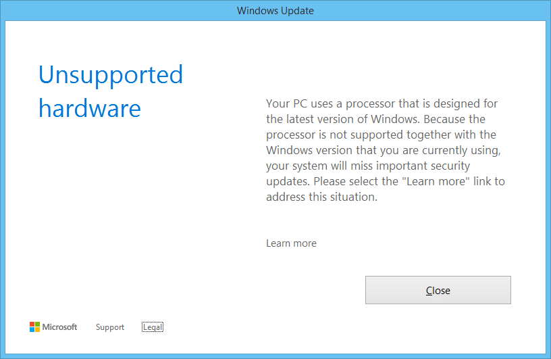Click the line starting "updates. Please select"

click(x=385, y=181)
